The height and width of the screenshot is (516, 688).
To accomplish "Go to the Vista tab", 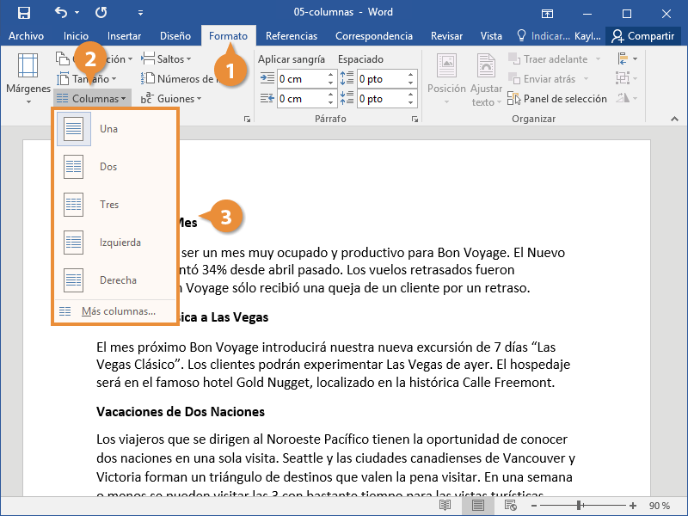I will (x=491, y=36).
